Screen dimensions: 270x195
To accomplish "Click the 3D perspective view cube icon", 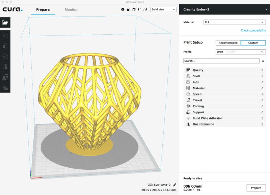I will pos(123,9).
